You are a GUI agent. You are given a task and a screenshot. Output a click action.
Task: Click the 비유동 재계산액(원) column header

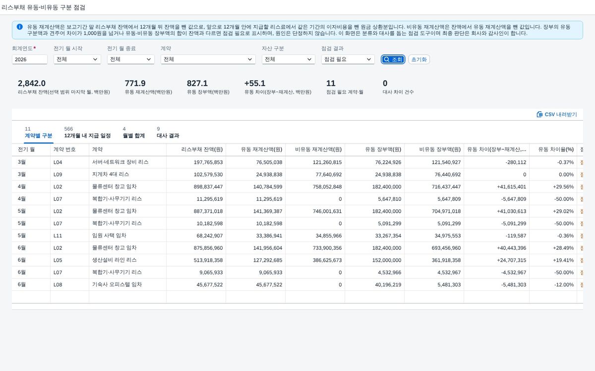coord(315,149)
